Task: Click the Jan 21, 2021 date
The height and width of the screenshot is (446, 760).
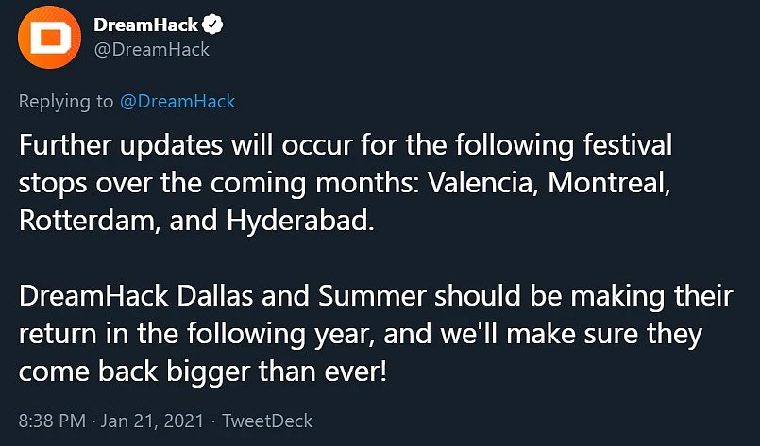Action: pos(152,421)
